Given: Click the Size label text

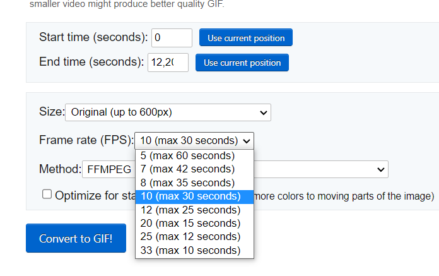Looking at the screenshot, I should [x=52, y=112].
